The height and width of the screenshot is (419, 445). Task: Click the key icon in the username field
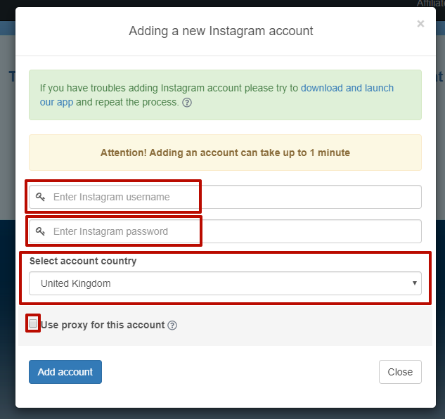pyautogui.click(x=41, y=197)
